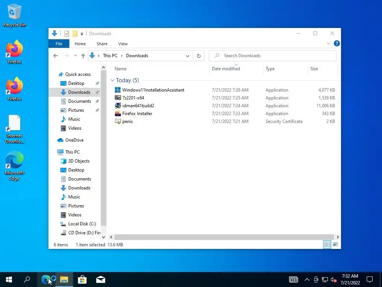Open the Mail app from the taskbar
The image size is (382, 287).
pos(101,280)
